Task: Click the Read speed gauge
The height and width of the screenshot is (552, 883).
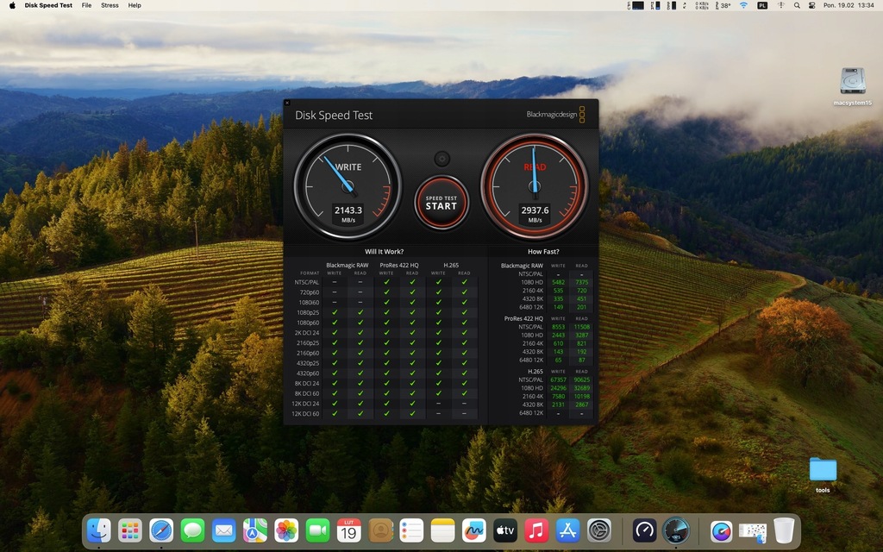Action: point(535,186)
